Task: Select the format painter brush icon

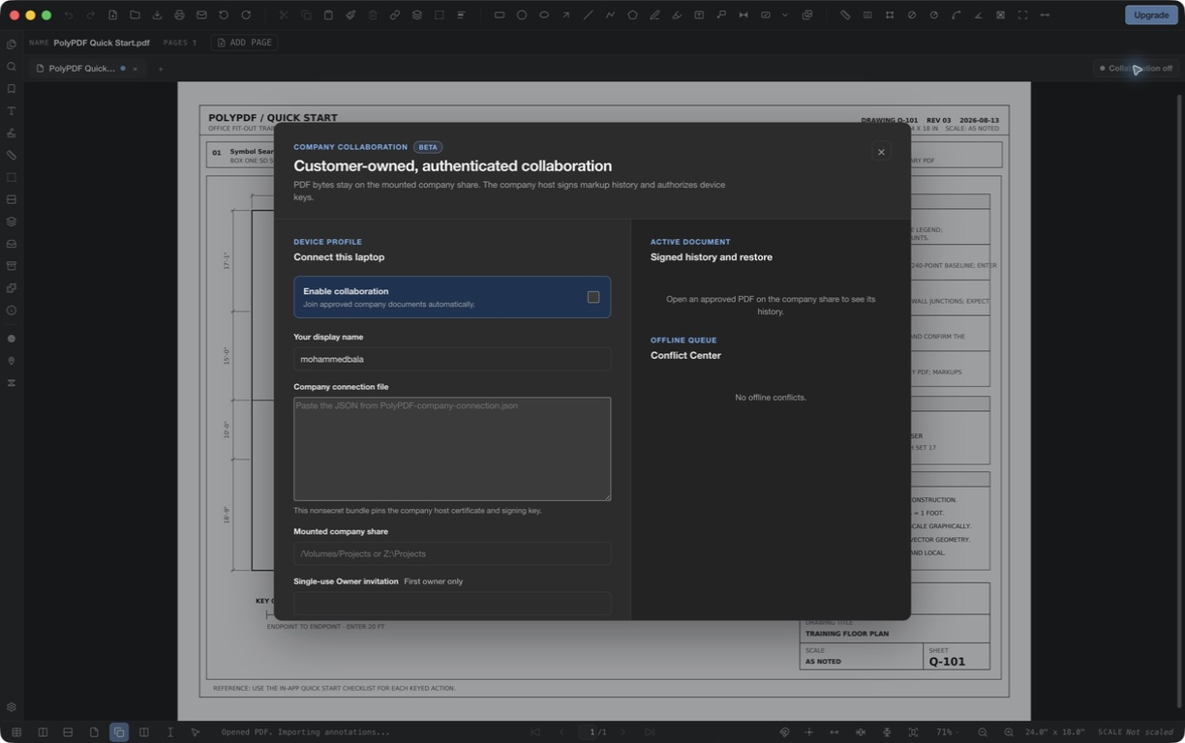Action: click(x=350, y=15)
